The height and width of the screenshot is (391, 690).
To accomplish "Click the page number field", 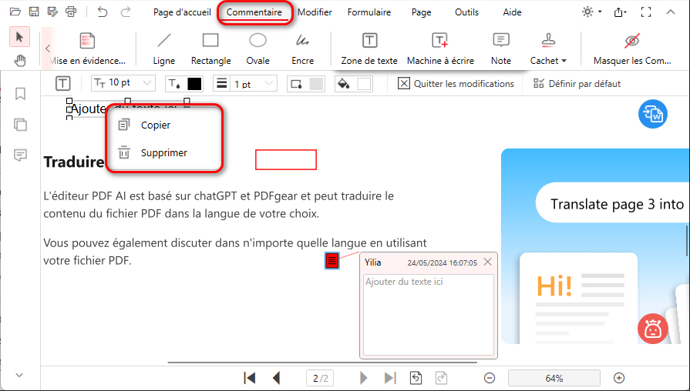I will pos(320,378).
